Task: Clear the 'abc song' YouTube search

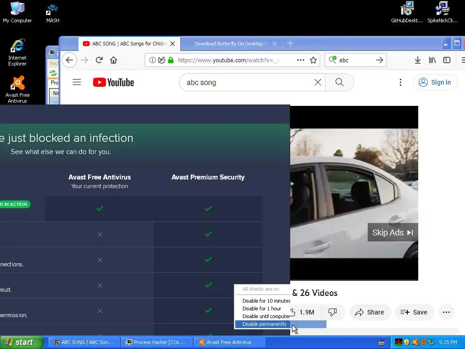Action: (317, 82)
